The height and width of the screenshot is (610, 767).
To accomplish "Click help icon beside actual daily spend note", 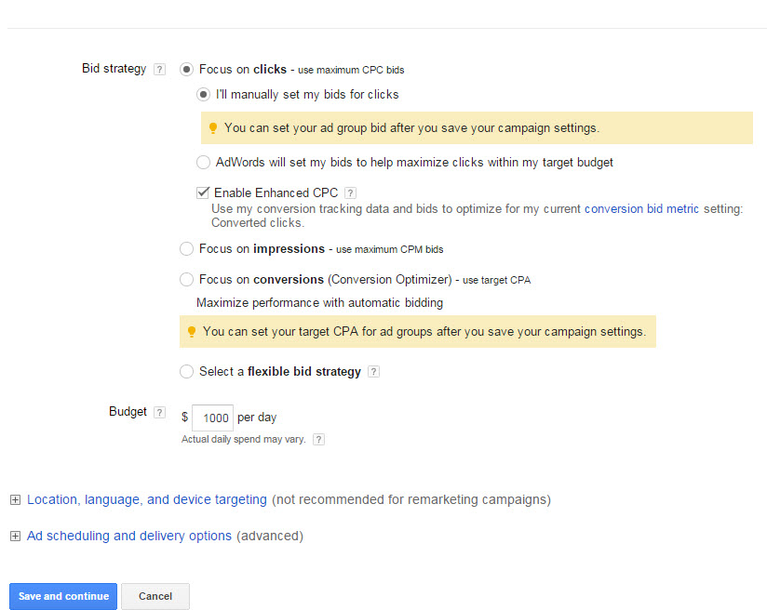I will pos(318,439).
